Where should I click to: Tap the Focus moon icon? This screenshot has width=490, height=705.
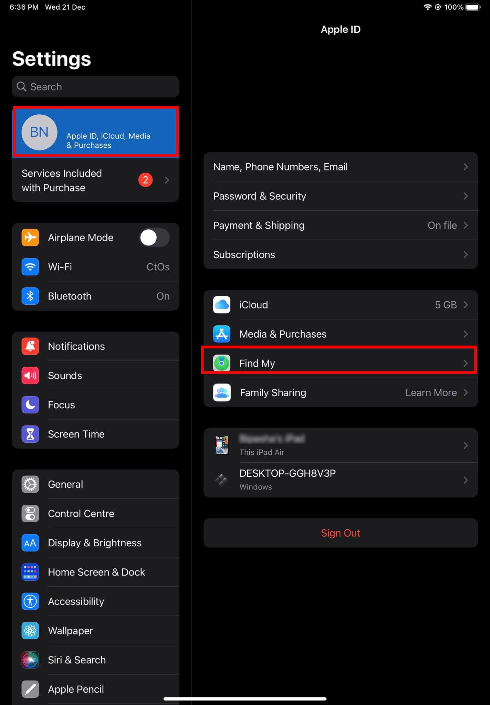pyautogui.click(x=30, y=405)
